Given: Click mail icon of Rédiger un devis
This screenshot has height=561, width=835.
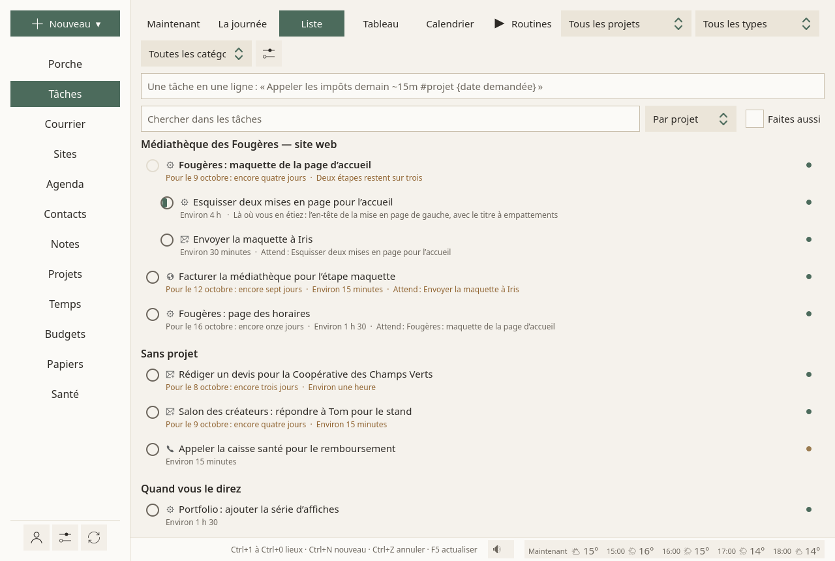Looking at the screenshot, I should click(170, 374).
